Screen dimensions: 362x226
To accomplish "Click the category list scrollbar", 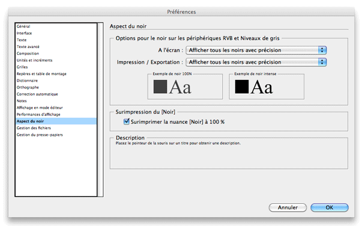I will click(x=100, y=110).
